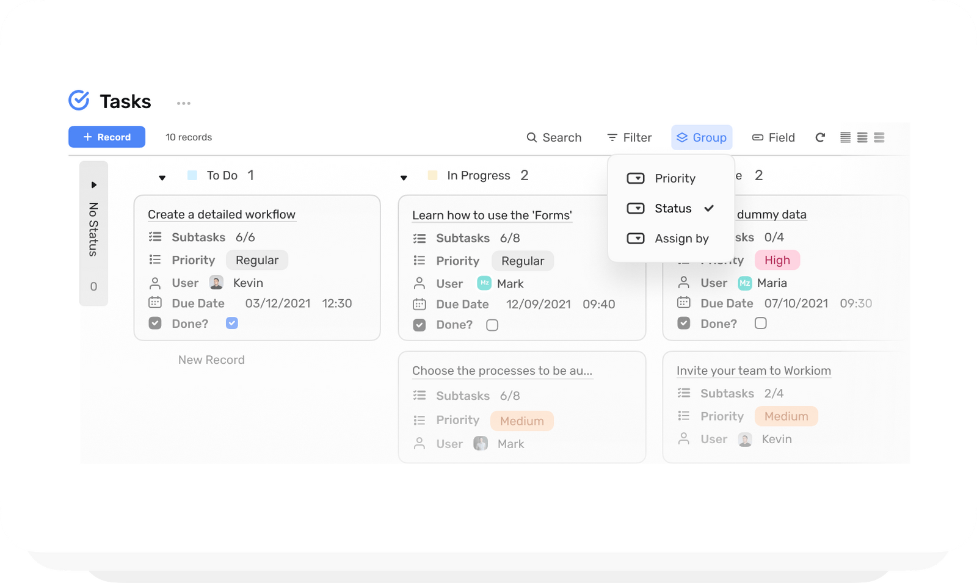Click the Subtasks list icon on workflow card
Viewport: 977px width, 583px height.
tap(155, 237)
